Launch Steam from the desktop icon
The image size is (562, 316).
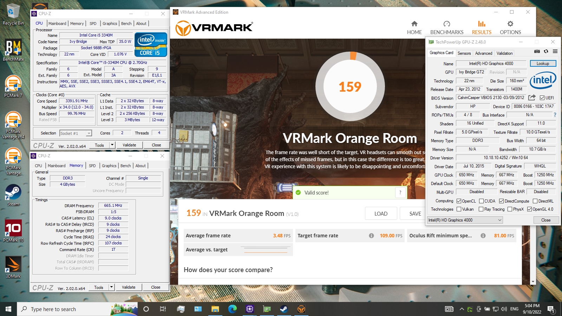pos(13,195)
